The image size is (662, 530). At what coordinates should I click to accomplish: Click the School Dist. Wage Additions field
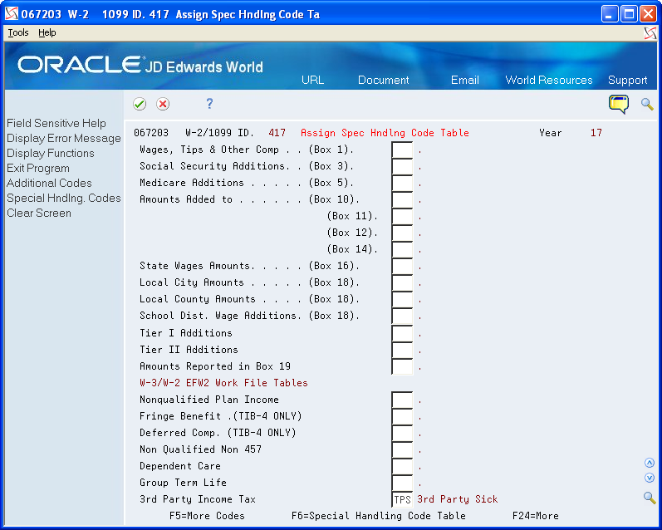402,316
